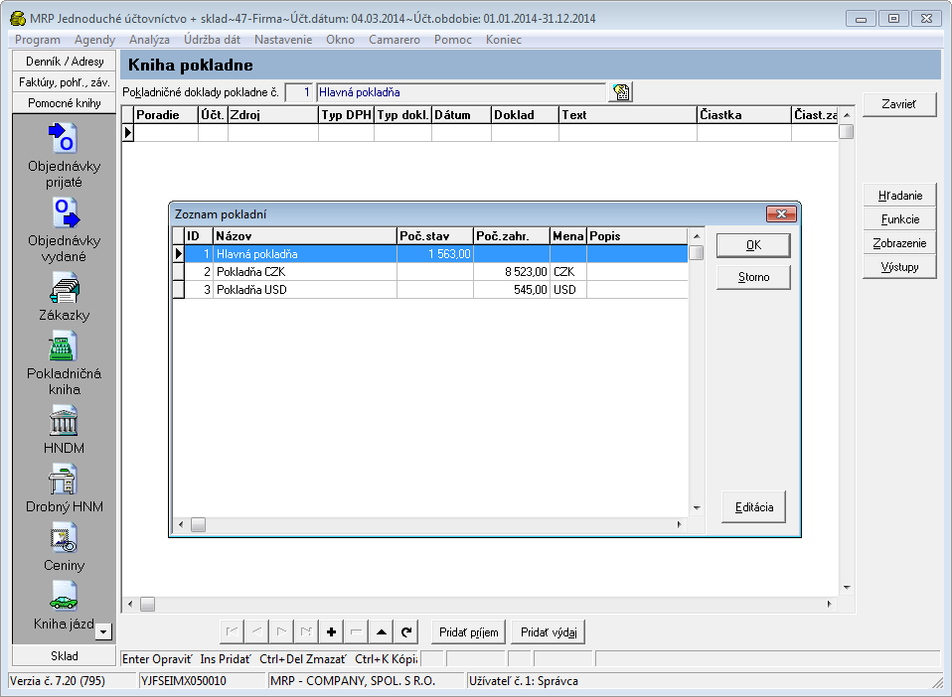Click the cash register number input field

pos(298,92)
